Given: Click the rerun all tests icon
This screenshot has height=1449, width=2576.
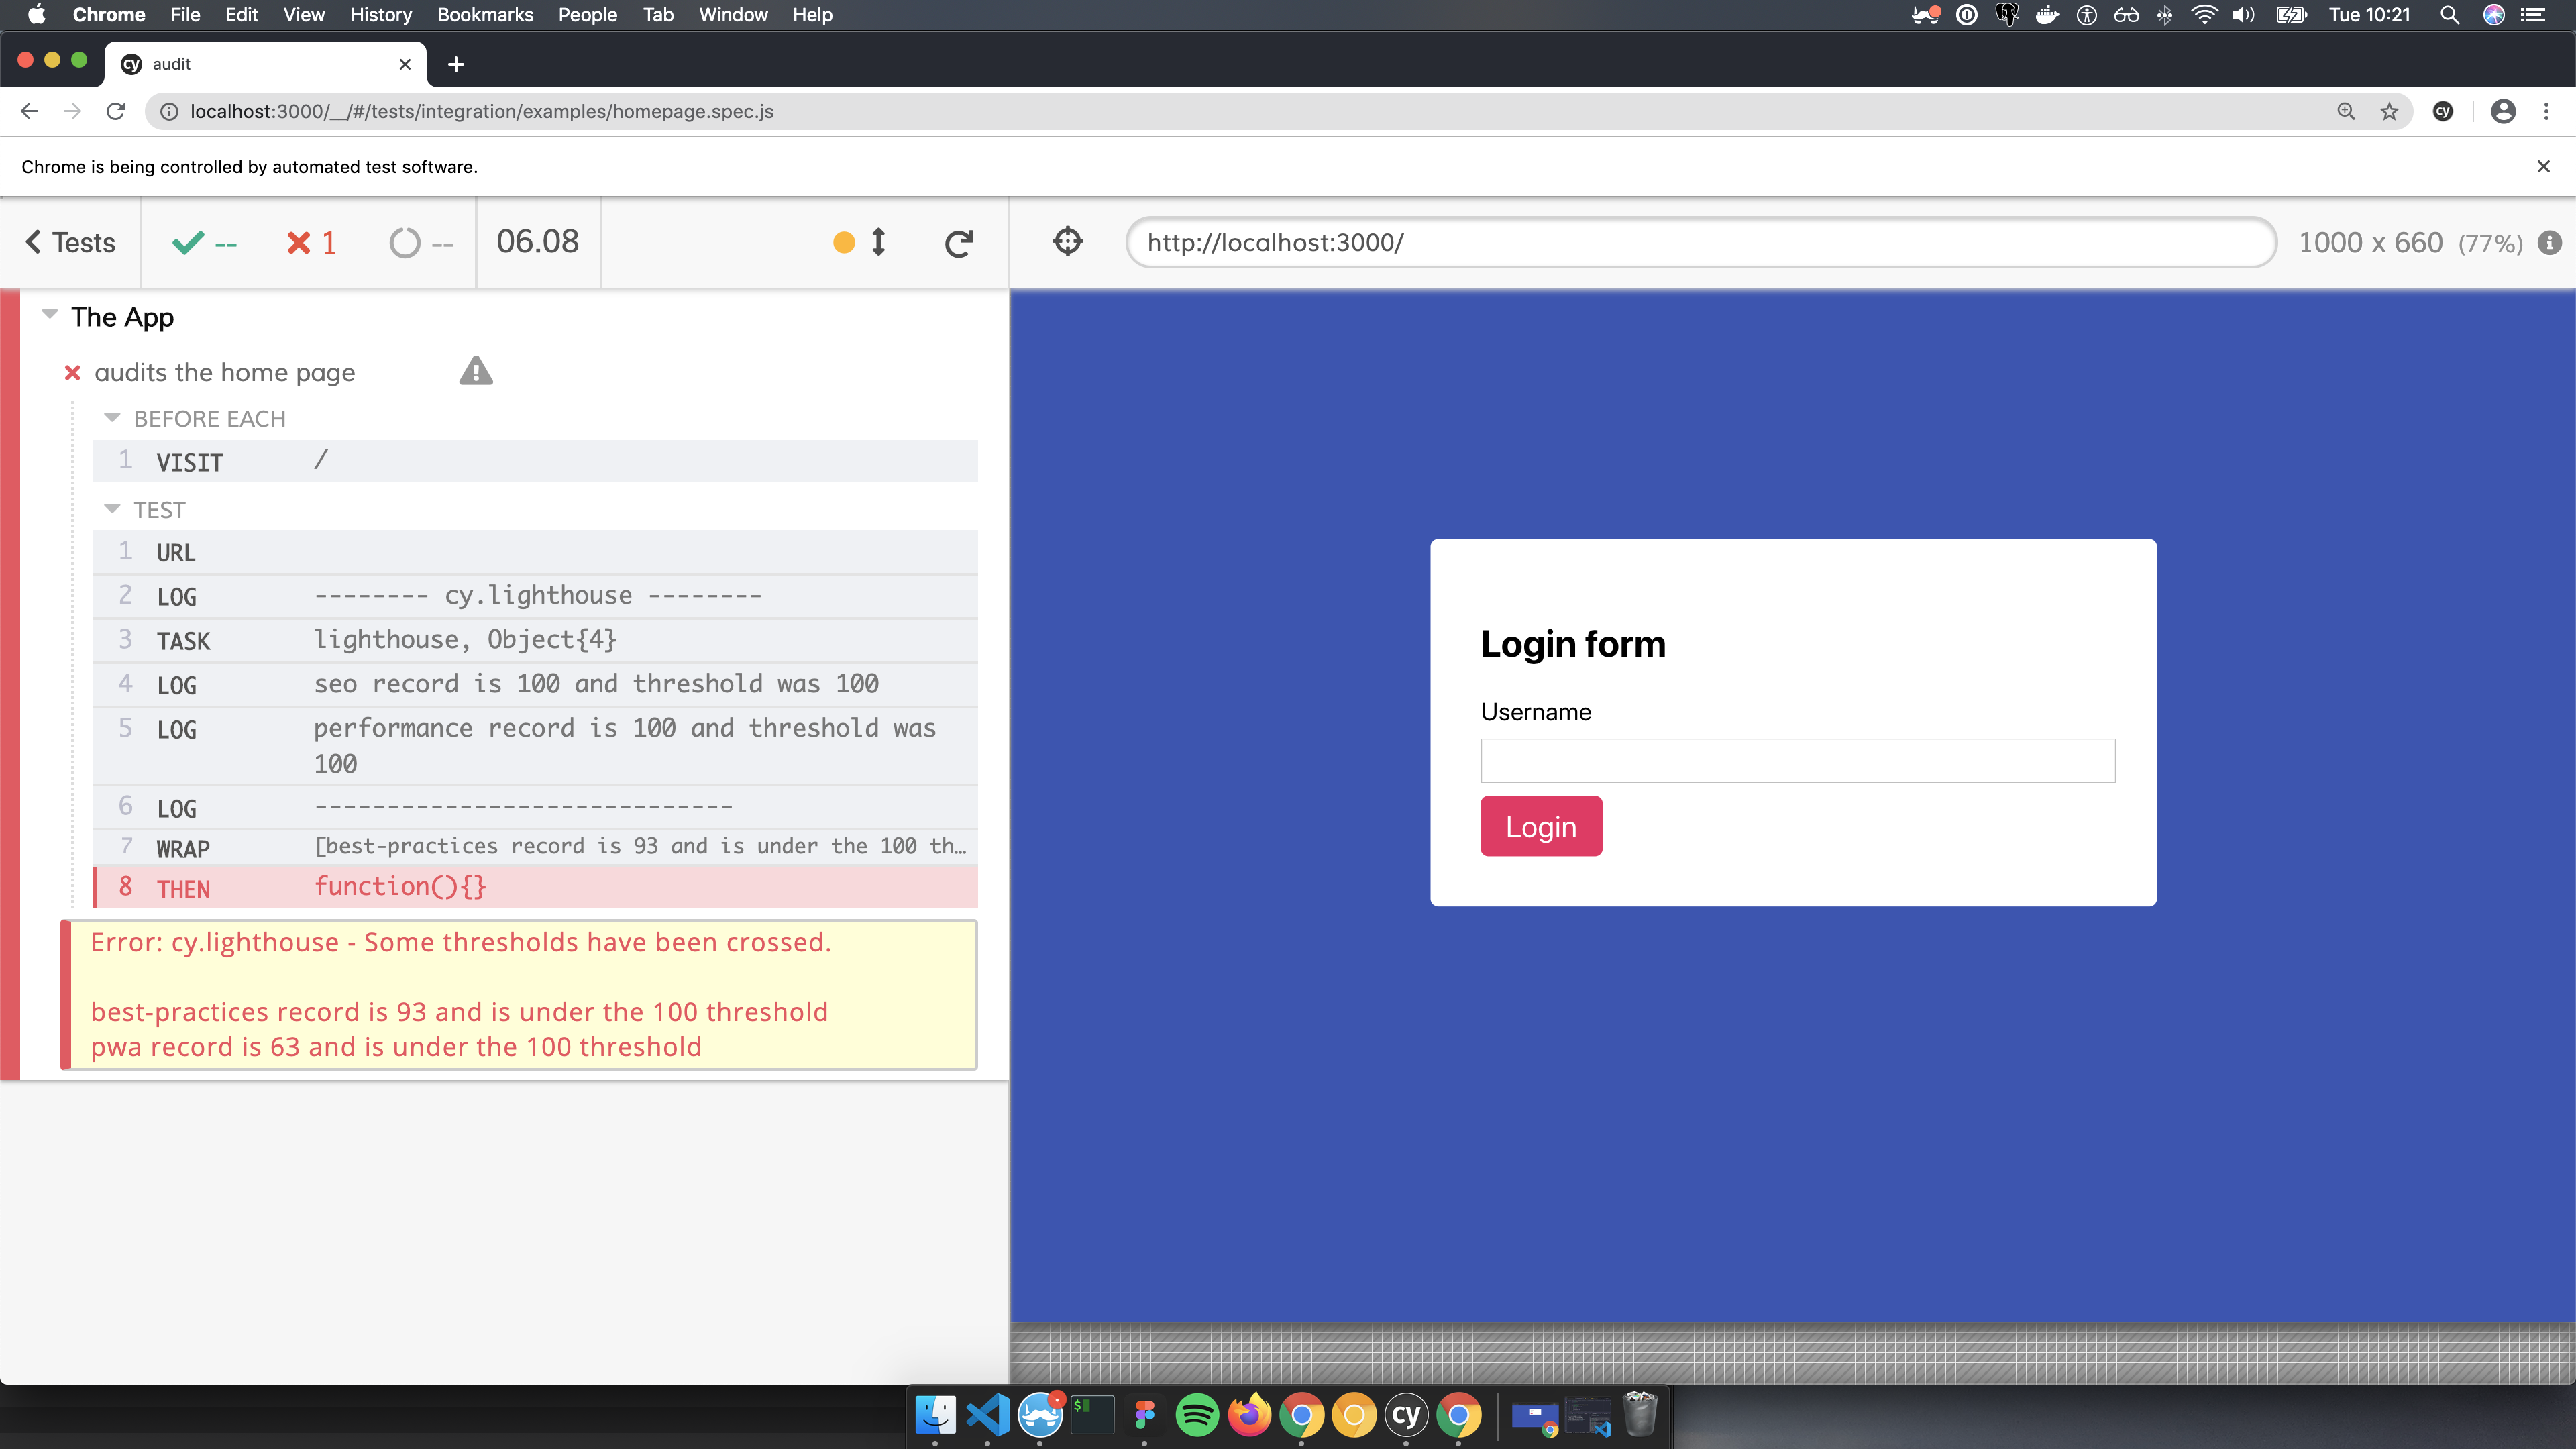Looking at the screenshot, I should coord(958,243).
